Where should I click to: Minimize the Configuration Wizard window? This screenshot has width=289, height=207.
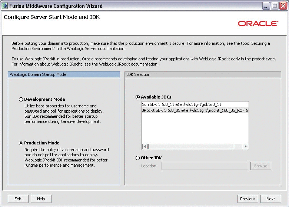[266, 6]
